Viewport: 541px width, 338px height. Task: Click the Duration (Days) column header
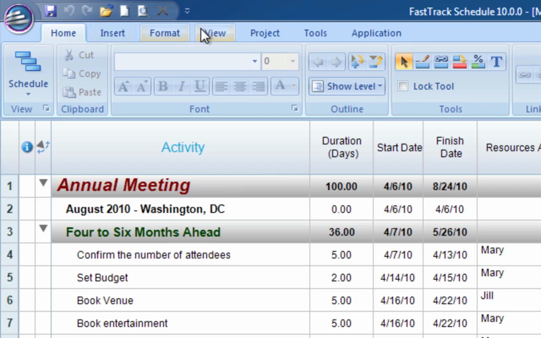(342, 148)
